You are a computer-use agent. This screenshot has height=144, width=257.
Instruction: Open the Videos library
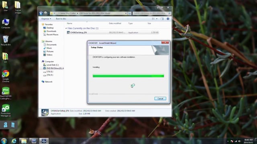(x=49, y=55)
